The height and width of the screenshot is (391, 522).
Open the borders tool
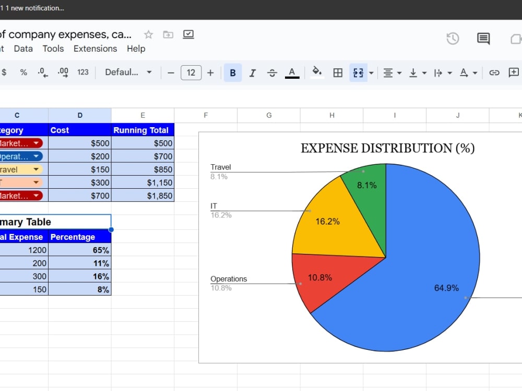click(x=338, y=73)
